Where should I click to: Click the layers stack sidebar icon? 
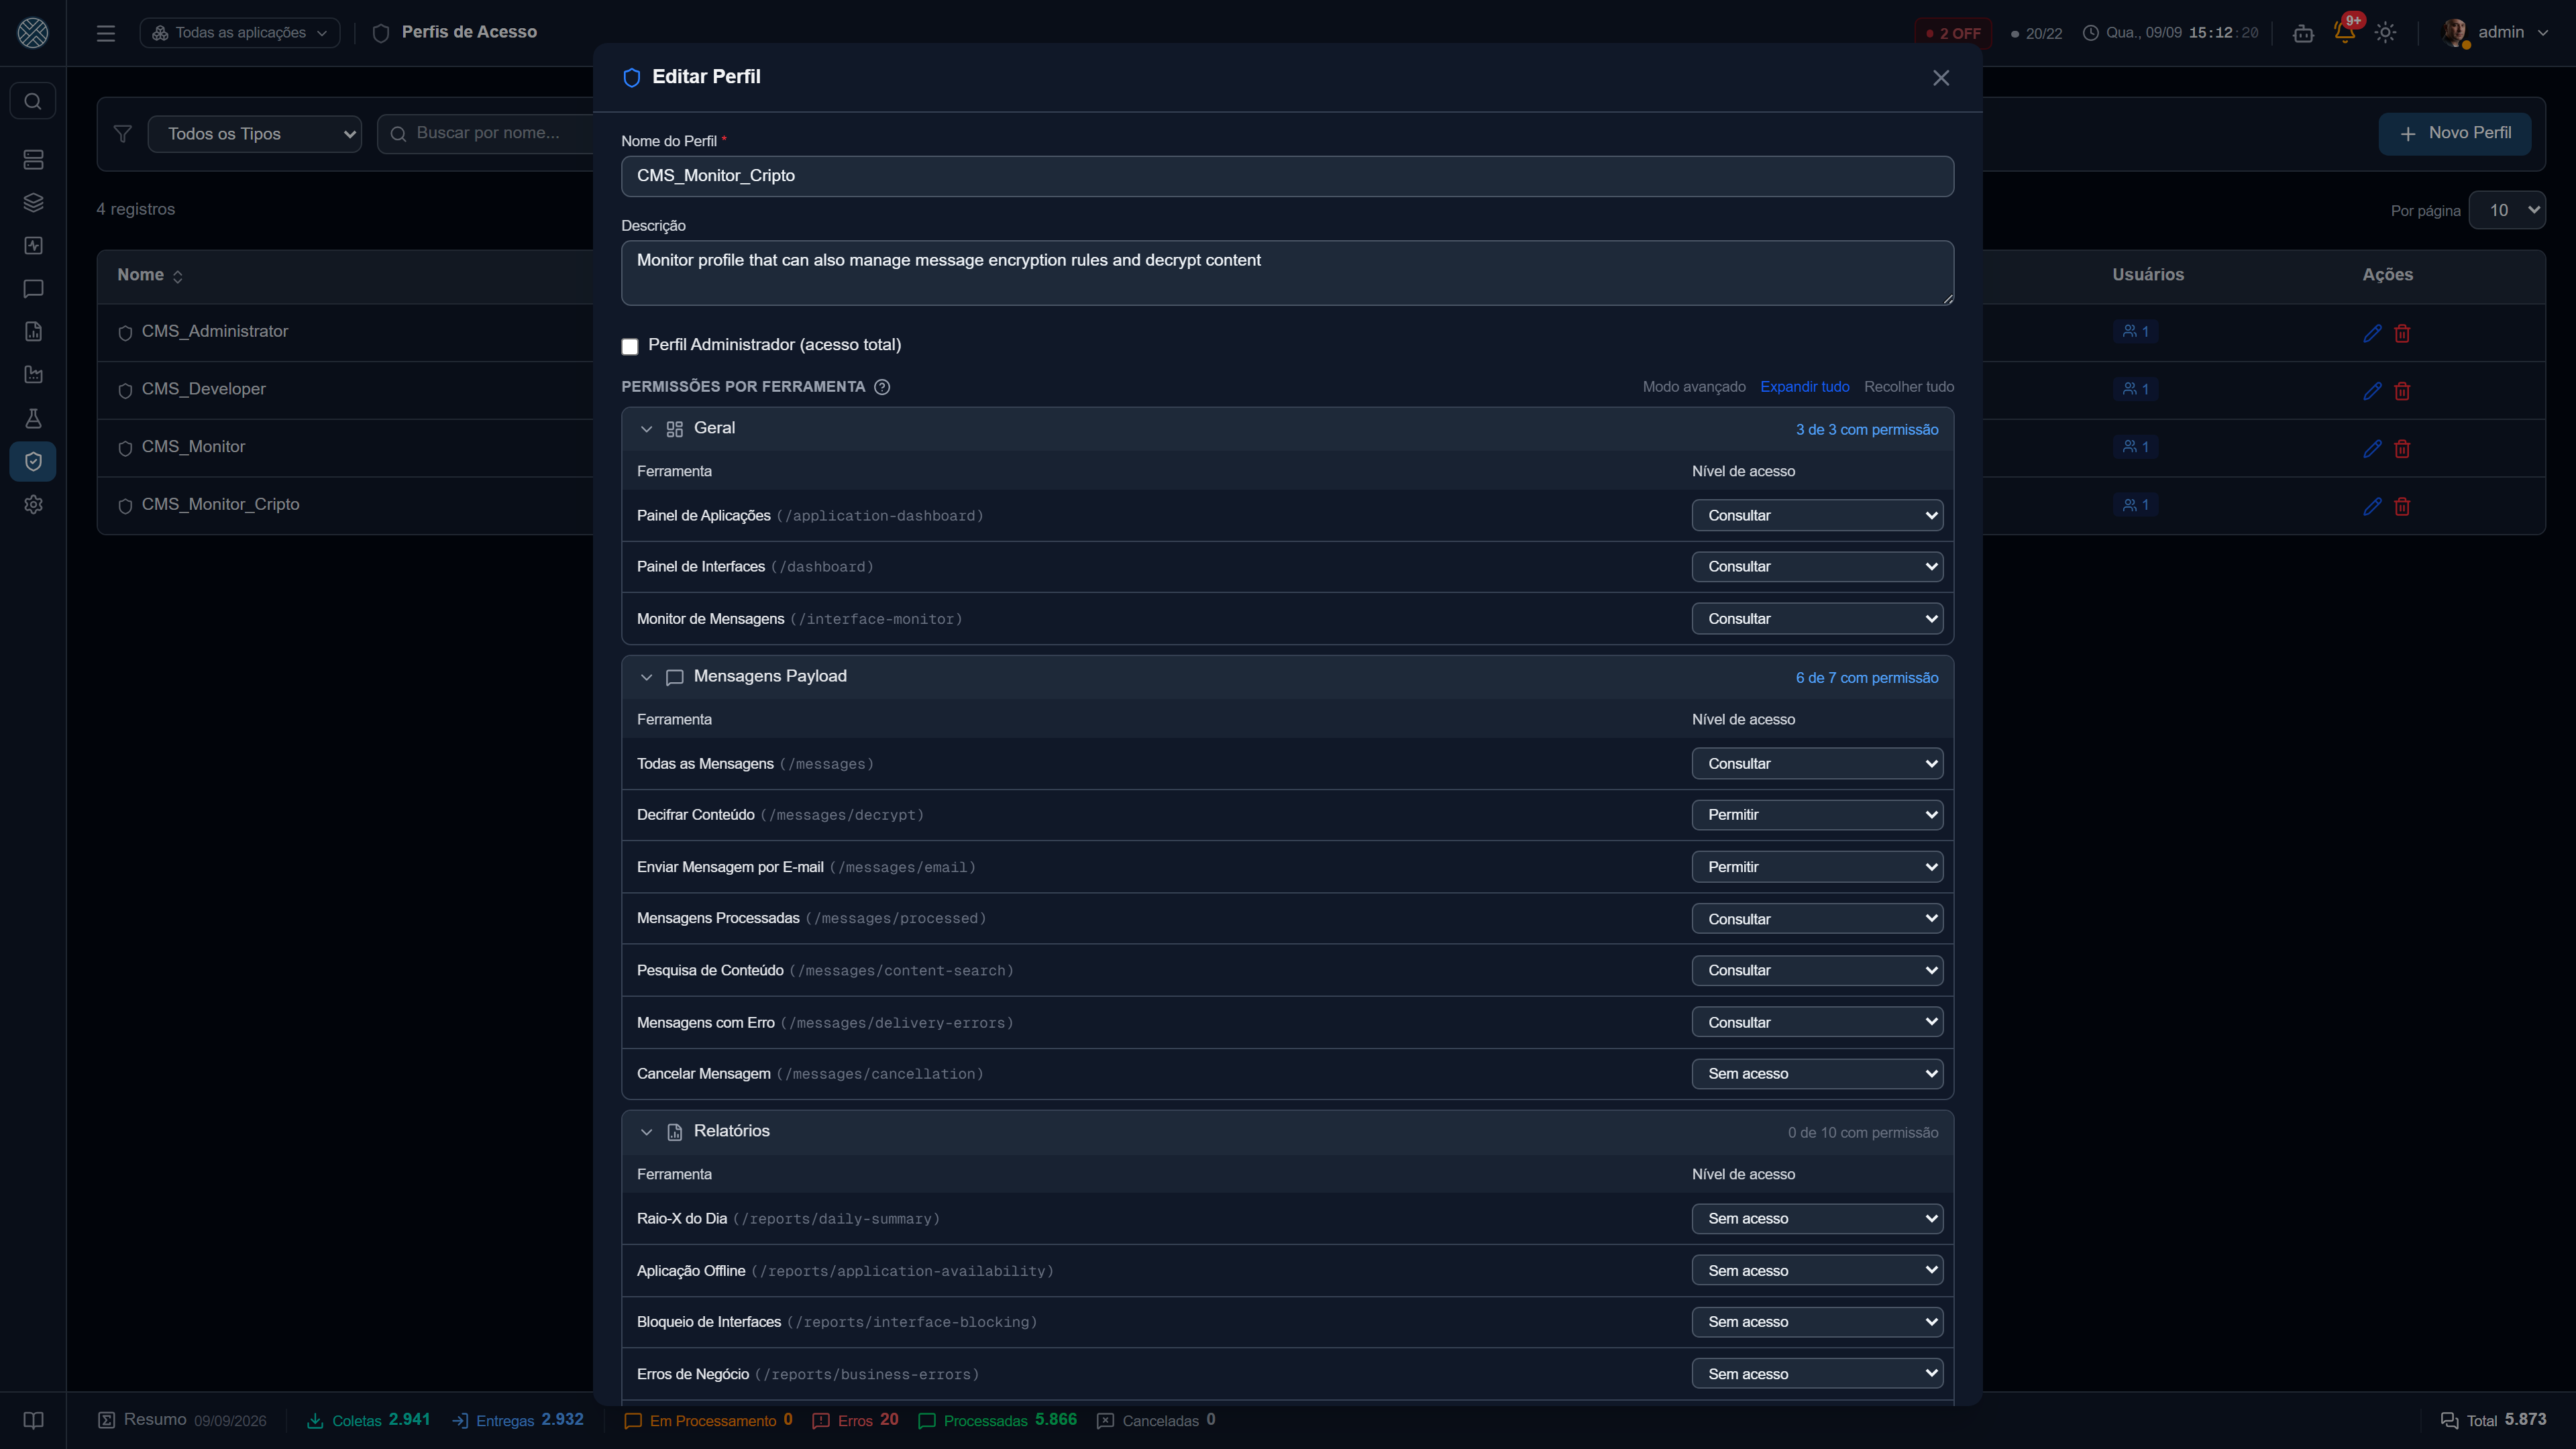click(x=33, y=203)
